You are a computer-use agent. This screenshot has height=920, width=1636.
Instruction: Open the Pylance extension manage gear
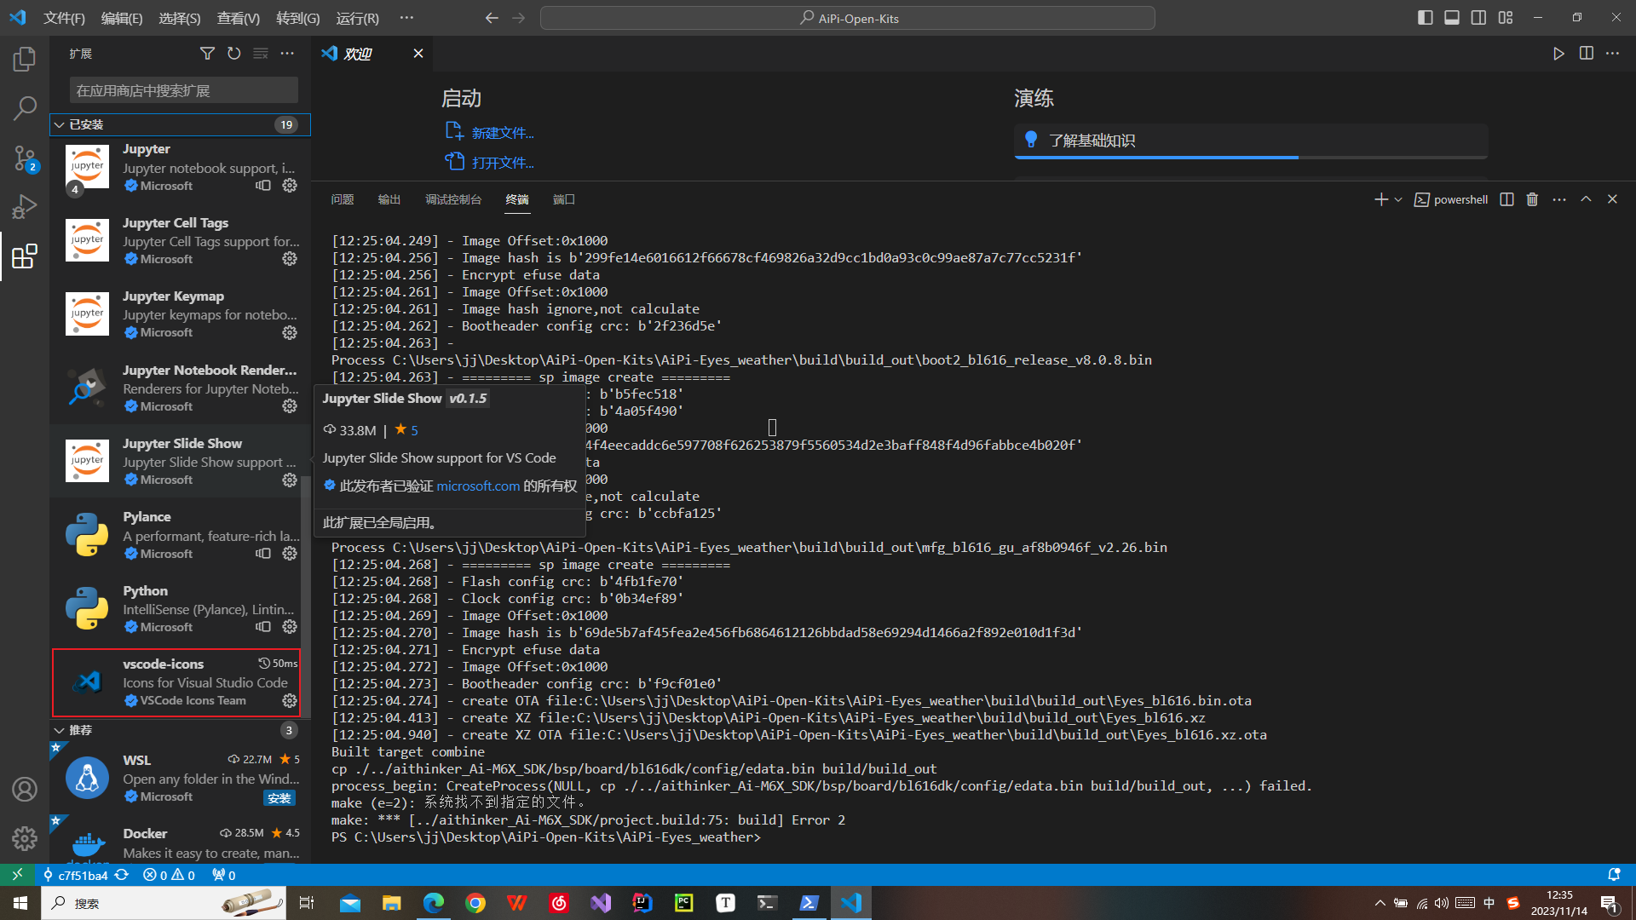point(290,553)
